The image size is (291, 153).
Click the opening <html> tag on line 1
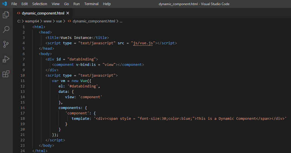tap(39, 27)
